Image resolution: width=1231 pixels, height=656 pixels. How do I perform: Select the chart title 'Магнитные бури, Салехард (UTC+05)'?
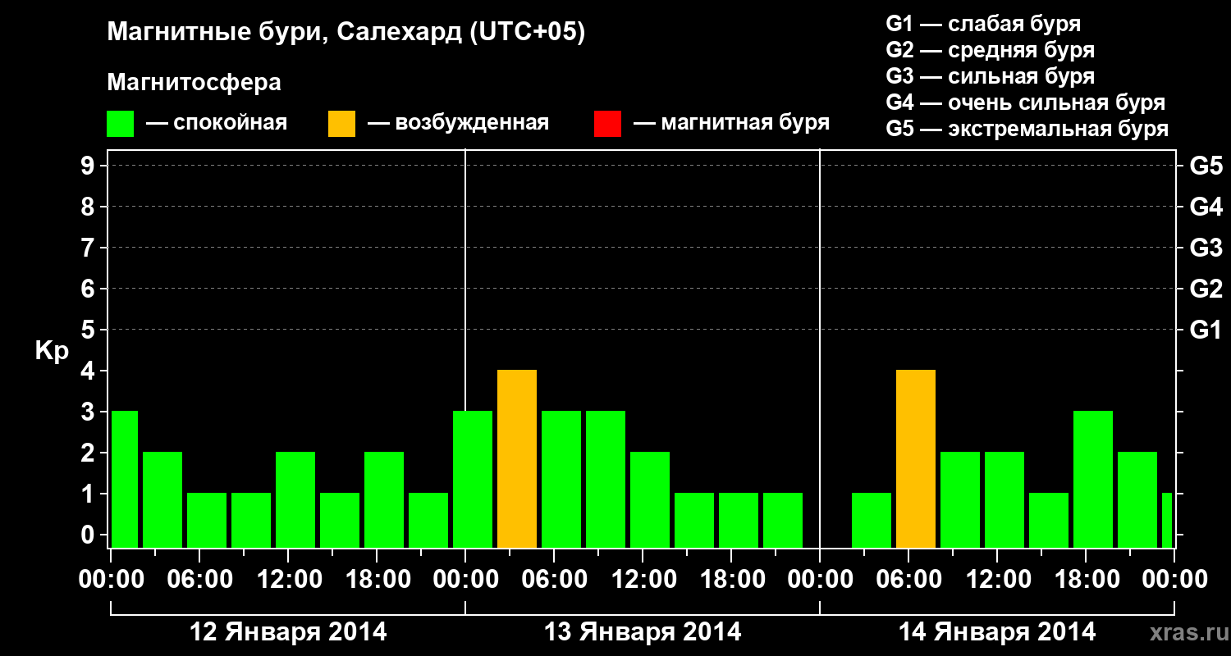click(346, 33)
